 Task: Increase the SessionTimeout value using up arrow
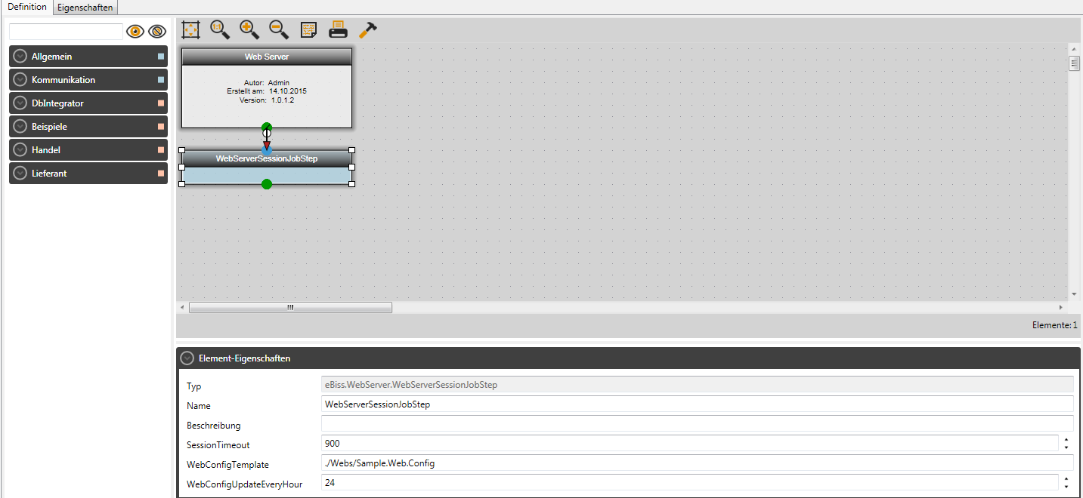(x=1066, y=438)
